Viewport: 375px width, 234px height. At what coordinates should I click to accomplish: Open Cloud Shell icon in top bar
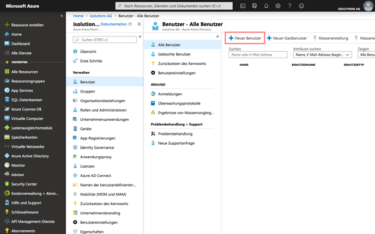click(243, 6)
